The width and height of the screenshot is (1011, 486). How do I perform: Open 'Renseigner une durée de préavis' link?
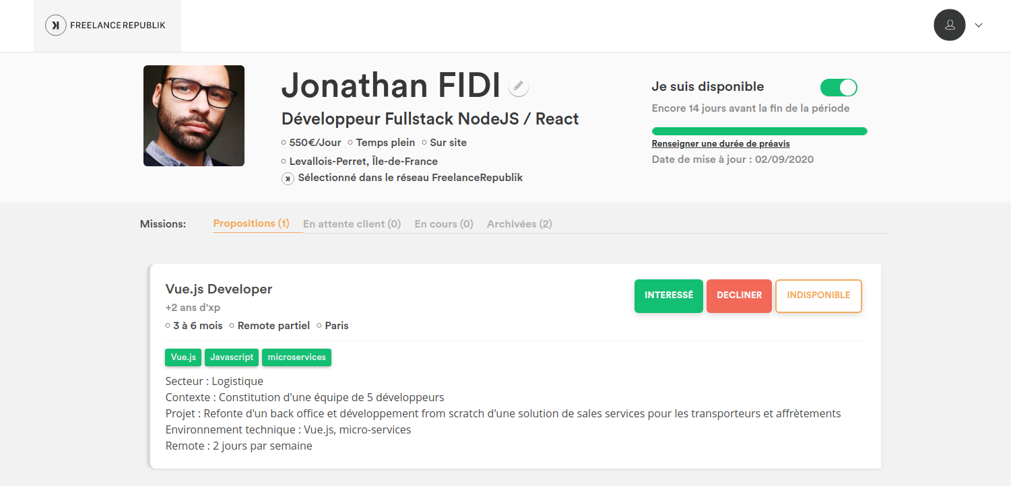click(x=721, y=144)
